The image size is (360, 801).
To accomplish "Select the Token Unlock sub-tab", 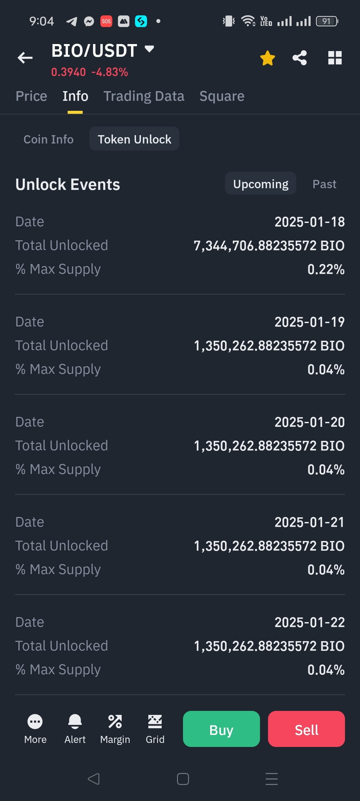I will 134,139.
